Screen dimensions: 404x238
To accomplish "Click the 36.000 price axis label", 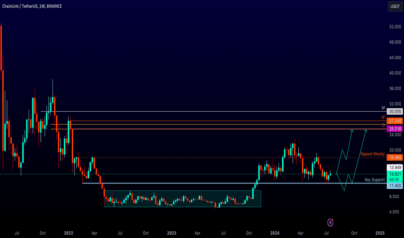I will point(395,89).
